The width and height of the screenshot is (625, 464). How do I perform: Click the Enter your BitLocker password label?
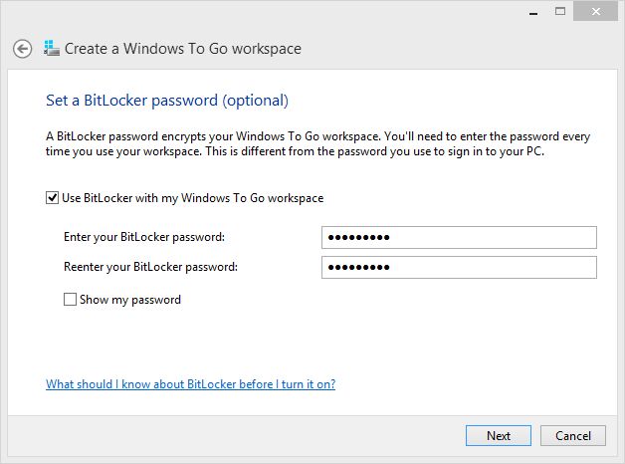click(x=144, y=237)
